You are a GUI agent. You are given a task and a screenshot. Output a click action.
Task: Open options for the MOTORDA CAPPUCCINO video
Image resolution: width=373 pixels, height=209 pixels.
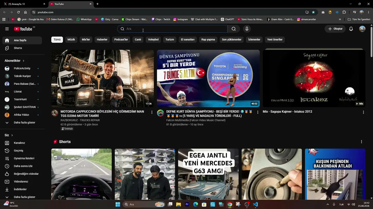[x=152, y=112]
